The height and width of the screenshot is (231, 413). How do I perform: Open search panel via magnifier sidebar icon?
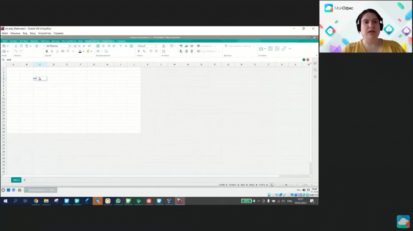click(315, 70)
